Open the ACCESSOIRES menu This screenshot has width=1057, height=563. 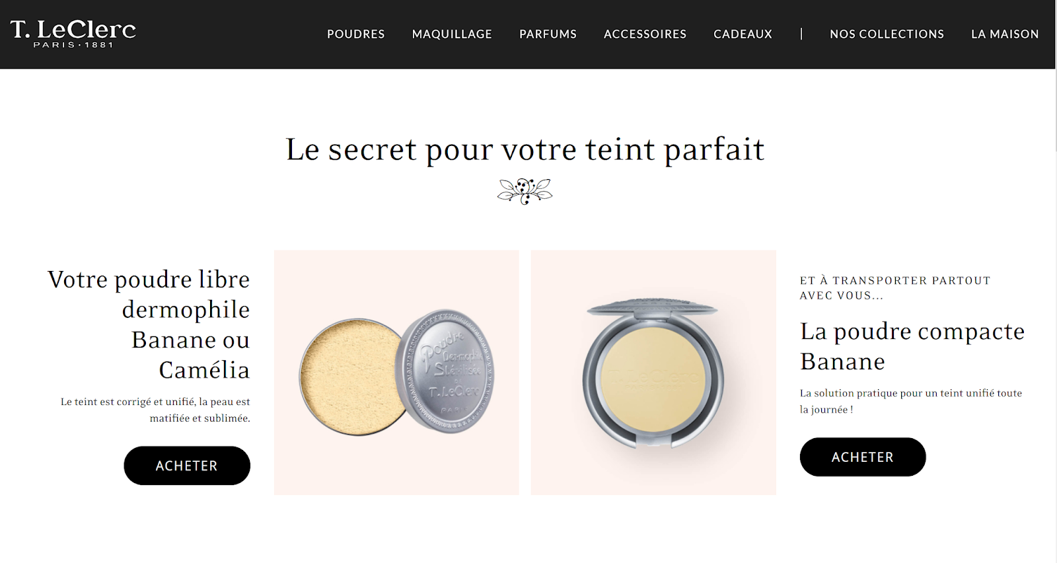(645, 34)
